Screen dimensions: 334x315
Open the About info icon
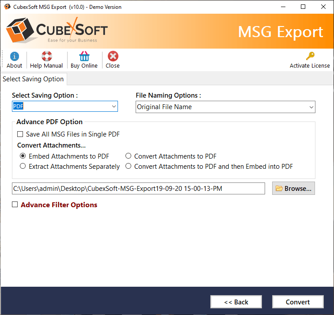point(14,57)
